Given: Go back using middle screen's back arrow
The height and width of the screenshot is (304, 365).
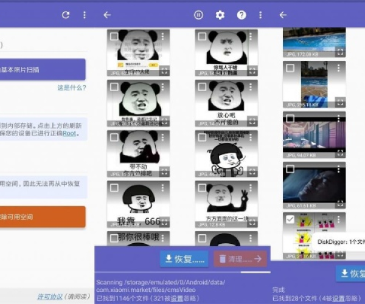Looking at the screenshot, I should [x=107, y=15].
